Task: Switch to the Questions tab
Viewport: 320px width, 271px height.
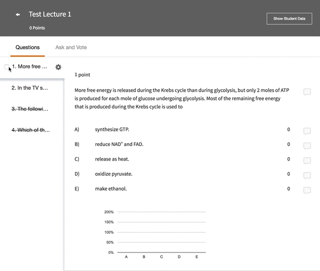Action: (28, 47)
